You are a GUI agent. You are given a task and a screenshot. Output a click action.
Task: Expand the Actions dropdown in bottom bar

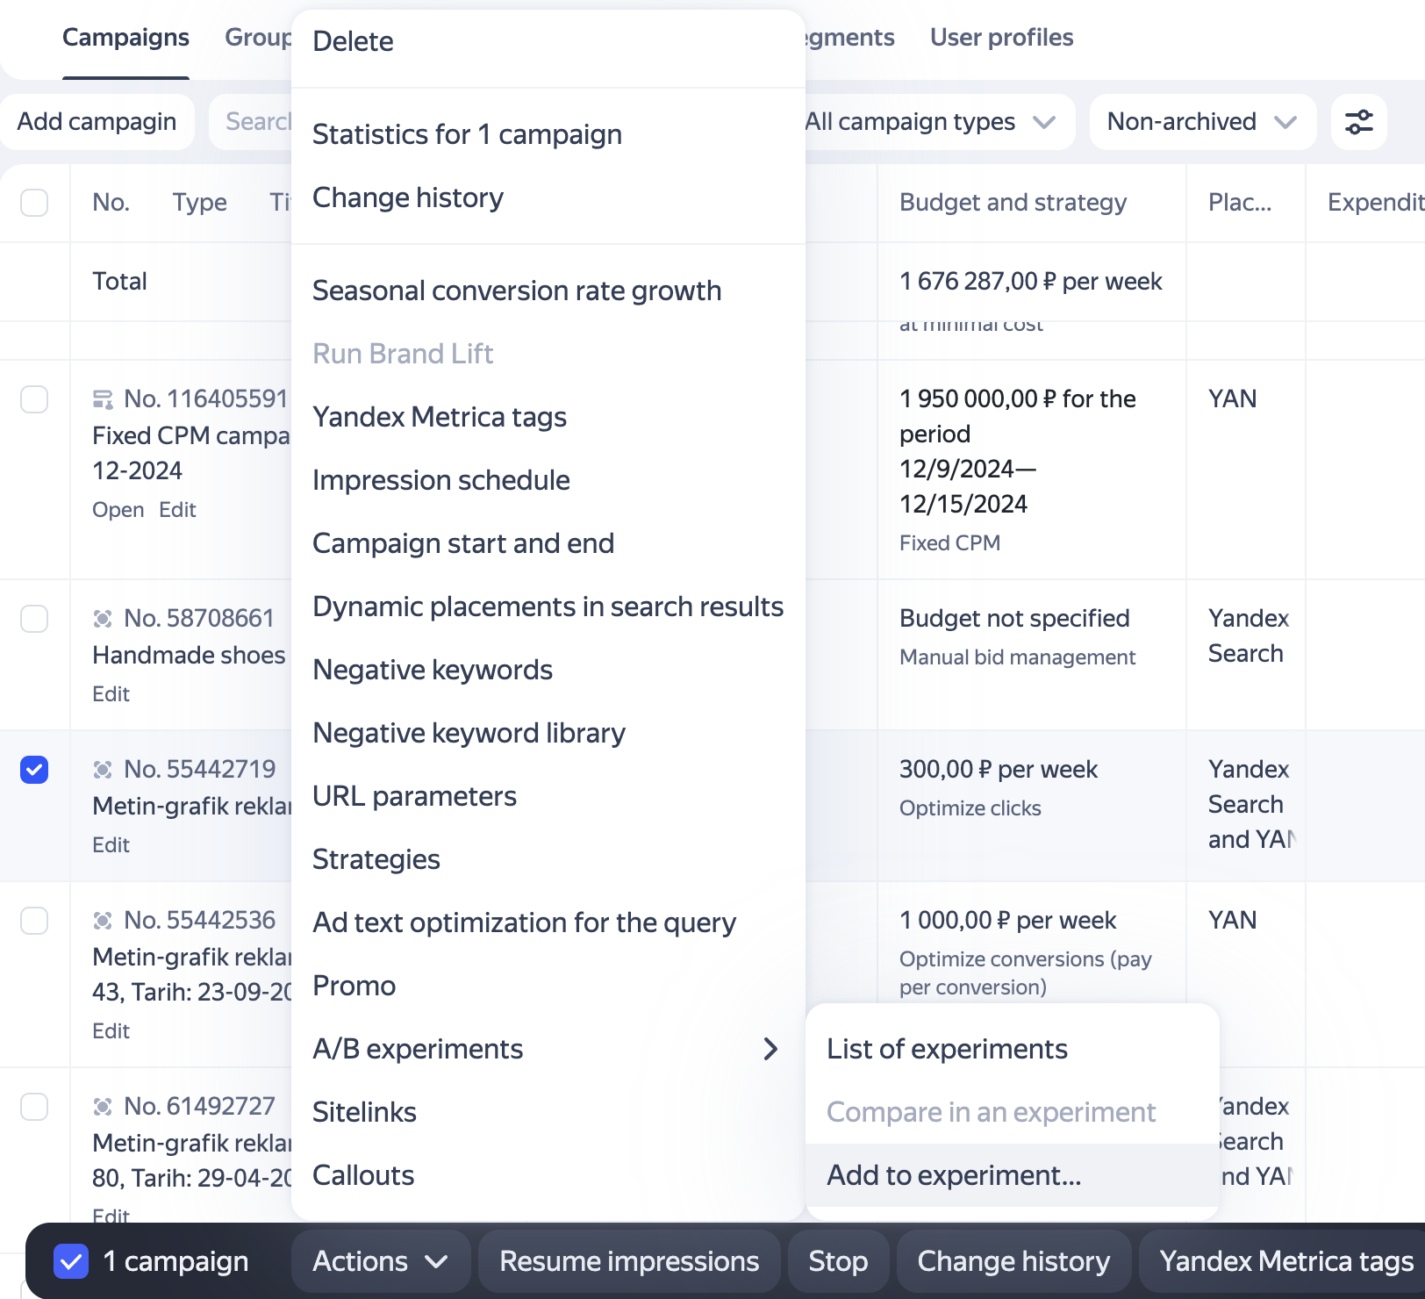(x=380, y=1262)
